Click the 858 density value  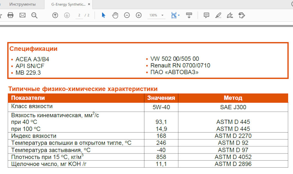[x=161, y=157]
